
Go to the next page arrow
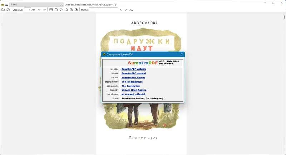tap(44, 10)
